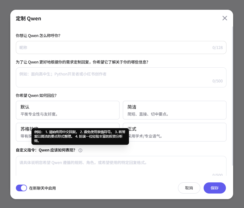Select the 默认 response style card
The width and height of the screenshot is (244, 208).
(68, 110)
